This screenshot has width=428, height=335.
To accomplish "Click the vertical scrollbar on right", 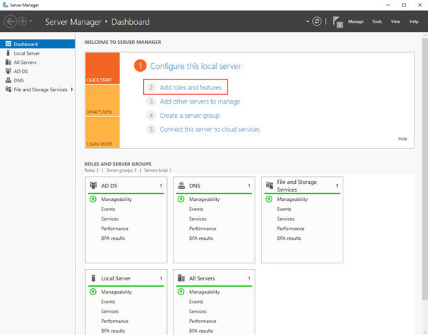I will coord(425,169).
